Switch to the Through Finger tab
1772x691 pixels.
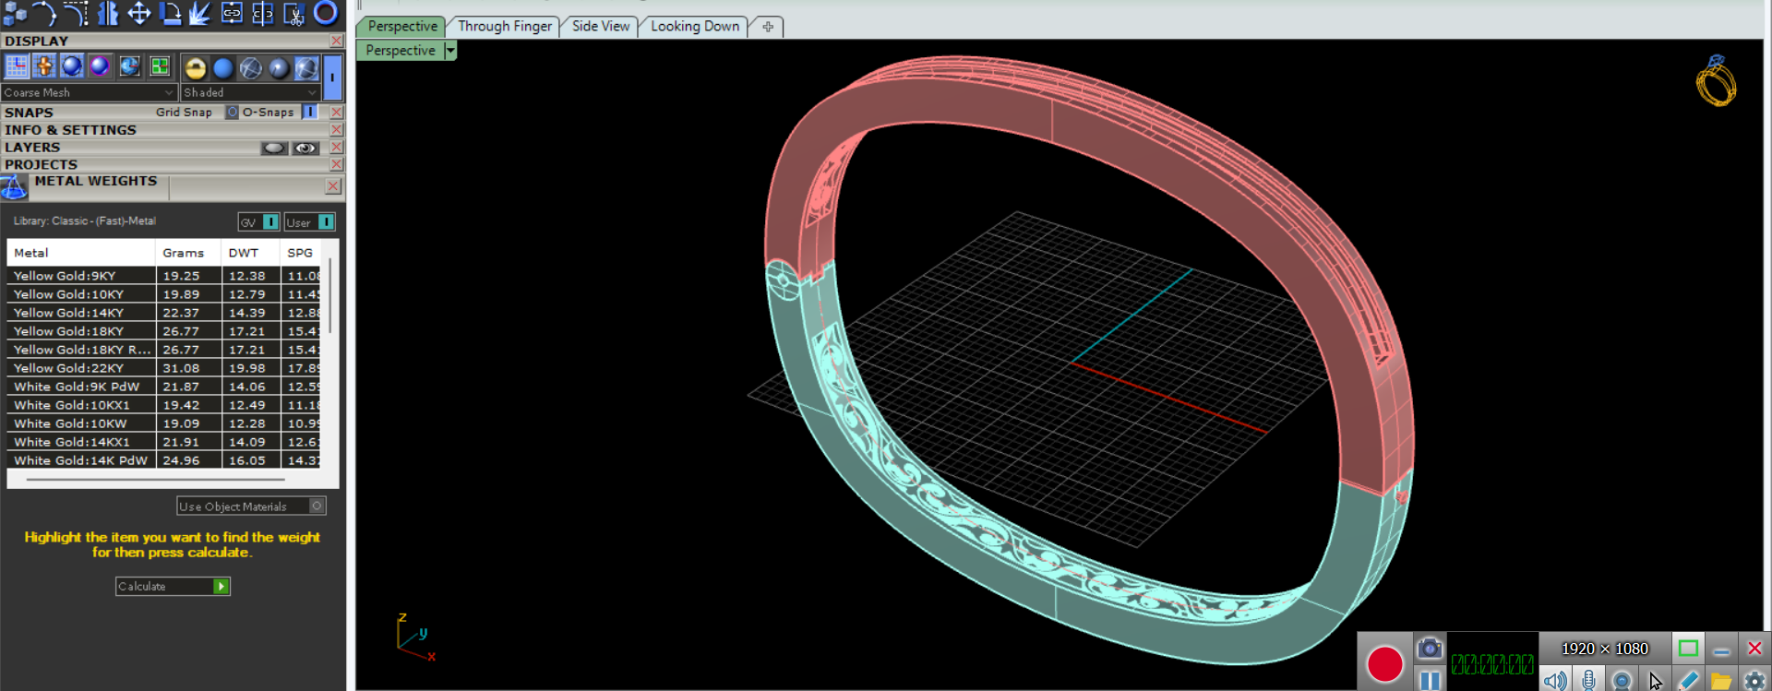coord(505,27)
